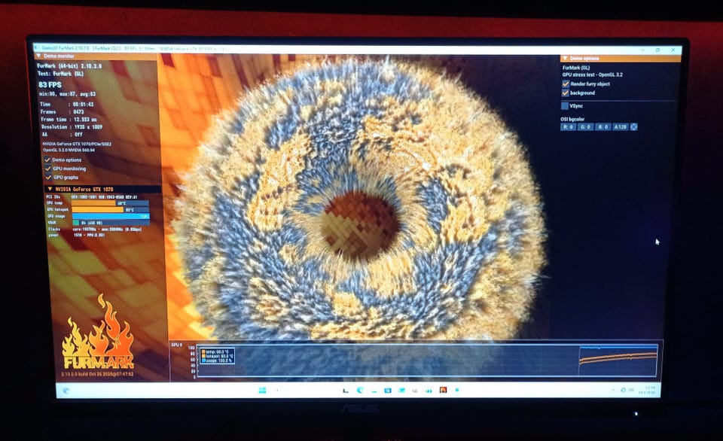Click the power readout row
The image size is (723, 441).
pyautogui.click(x=76, y=235)
